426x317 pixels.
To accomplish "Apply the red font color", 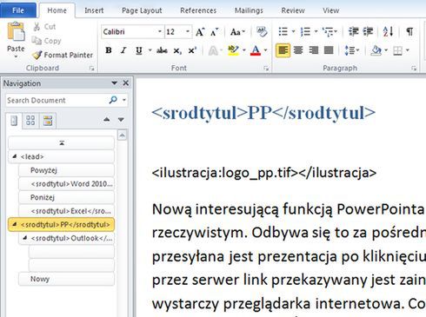I will 256,50.
